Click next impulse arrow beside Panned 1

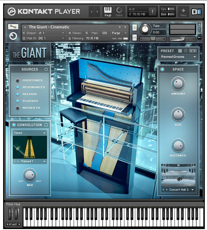pos(18,161)
